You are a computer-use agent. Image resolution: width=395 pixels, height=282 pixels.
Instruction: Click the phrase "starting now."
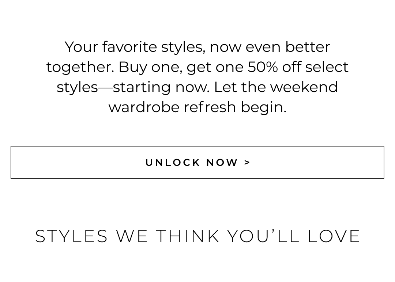161,87
